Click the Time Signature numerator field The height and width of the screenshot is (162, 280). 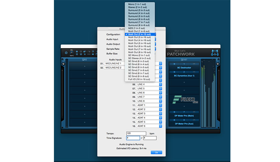coord(133,138)
